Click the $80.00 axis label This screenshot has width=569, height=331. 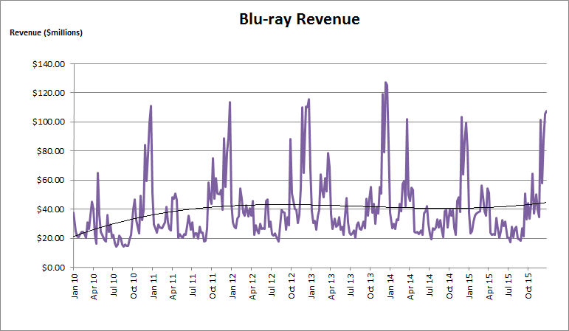pyautogui.click(x=50, y=151)
